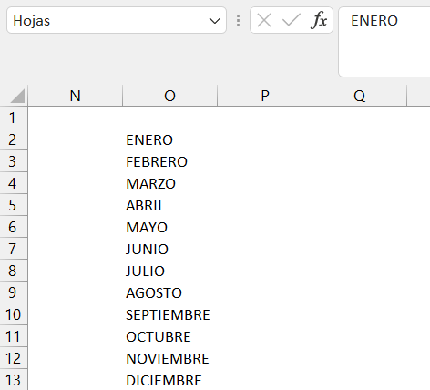Click the cell containing SEPTIEMBRE

[x=170, y=314]
